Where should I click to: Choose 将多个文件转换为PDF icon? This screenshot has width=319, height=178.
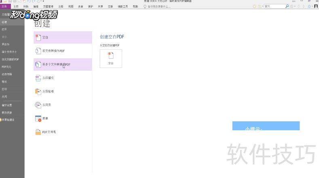38,64
